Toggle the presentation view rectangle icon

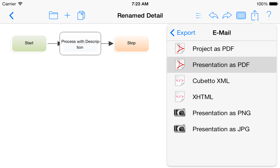tap(241, 15)
